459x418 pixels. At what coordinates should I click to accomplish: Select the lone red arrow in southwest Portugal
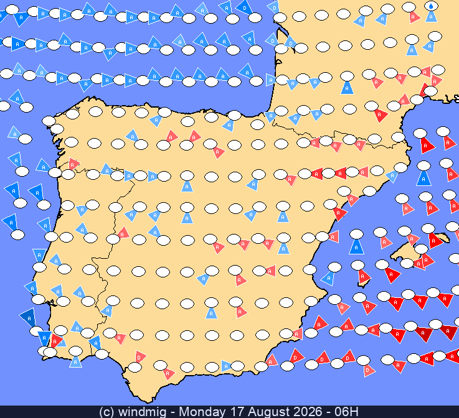tap(55, 341)
